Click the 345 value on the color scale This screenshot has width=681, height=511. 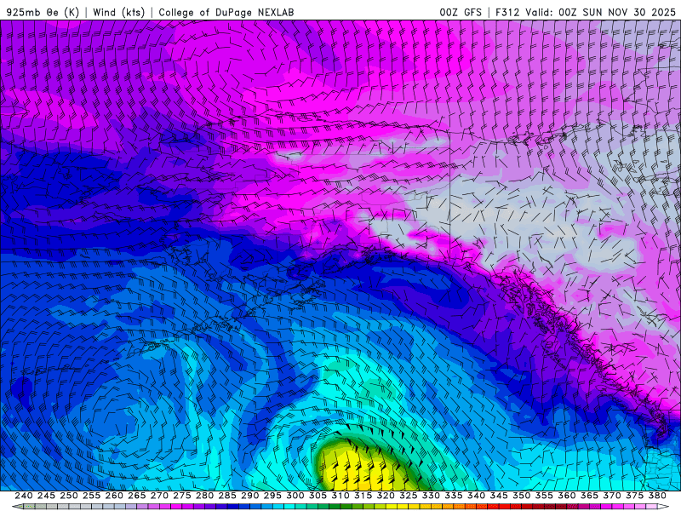pos(499,496)
